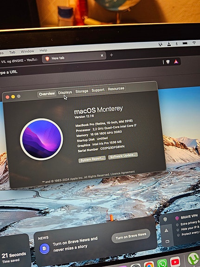The height and width of the screenshot is (267, 200).
Task: Open the Wi-Fi menu bar icon
Action: point(194,43)
